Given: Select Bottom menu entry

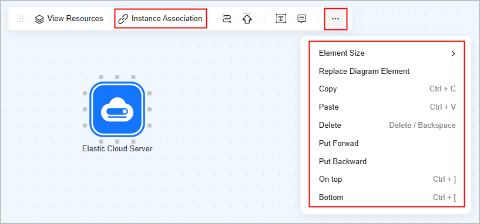Looking at the screenshot, I should 387,198.
